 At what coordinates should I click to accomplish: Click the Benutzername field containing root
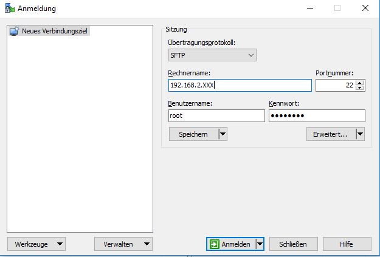[x=216, y=116]
